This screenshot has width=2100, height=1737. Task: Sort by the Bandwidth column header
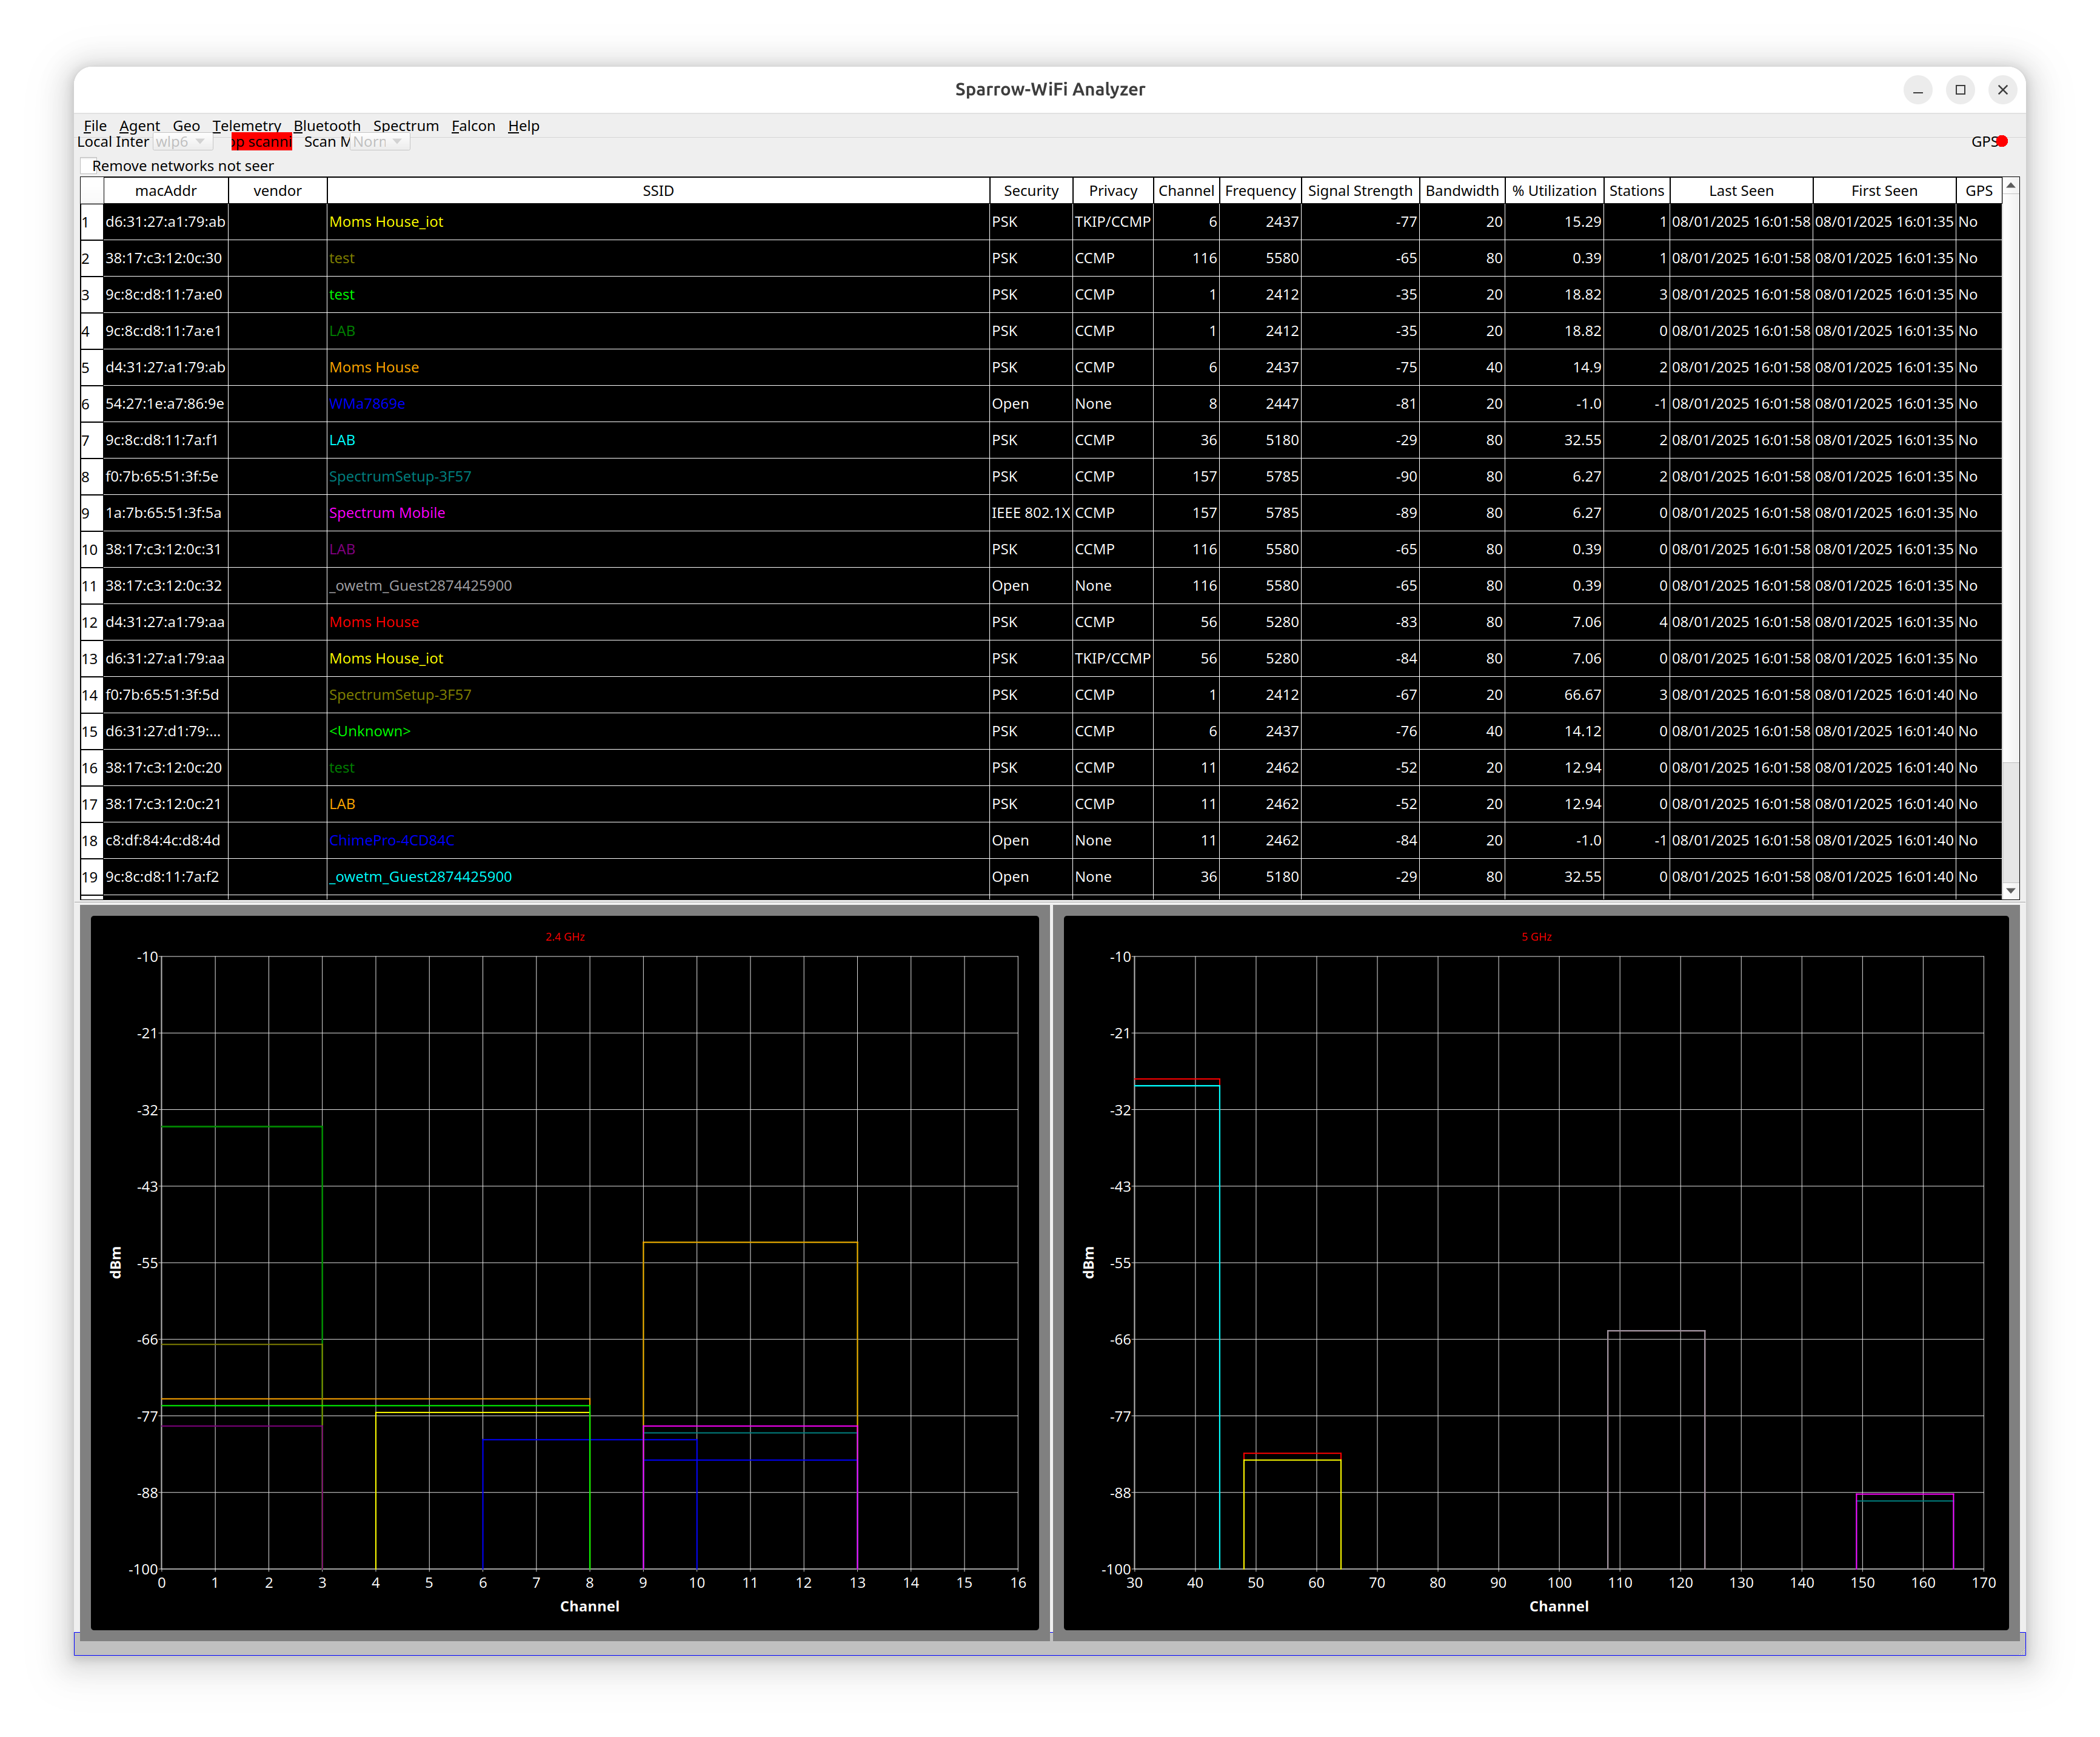coord(1462,191)
